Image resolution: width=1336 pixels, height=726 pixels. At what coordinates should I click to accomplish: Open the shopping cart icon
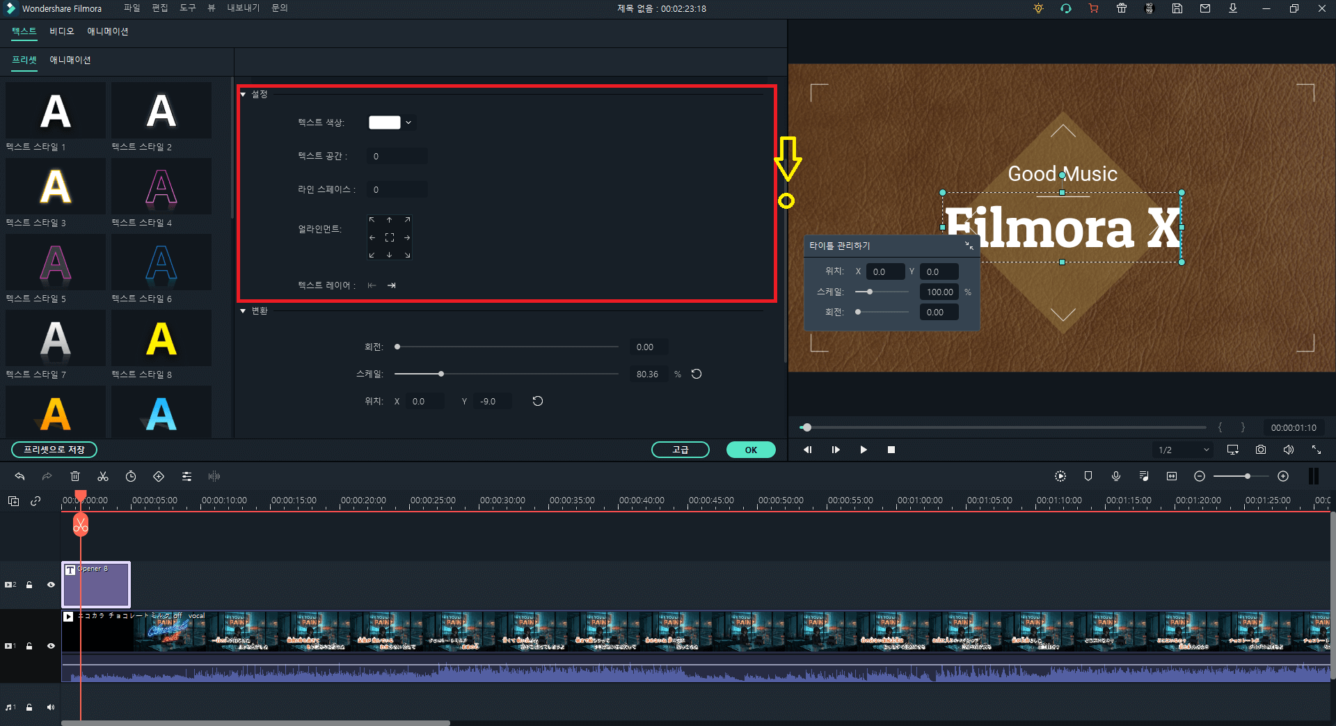1094,8
